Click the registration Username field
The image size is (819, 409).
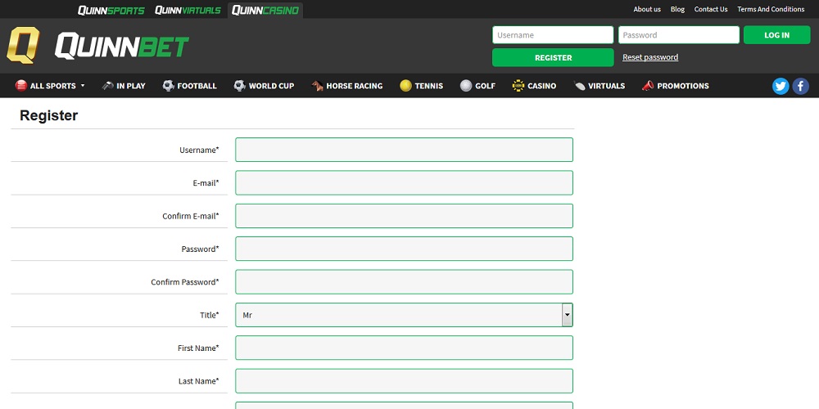(404, 150)
